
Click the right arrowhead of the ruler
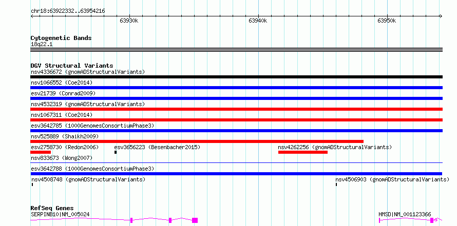(x=441, y=16)
